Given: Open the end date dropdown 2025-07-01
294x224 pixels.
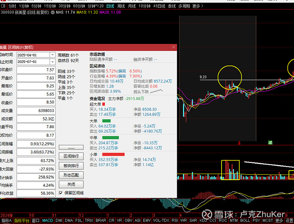Looking at the screenshot, I should (53, 61).
